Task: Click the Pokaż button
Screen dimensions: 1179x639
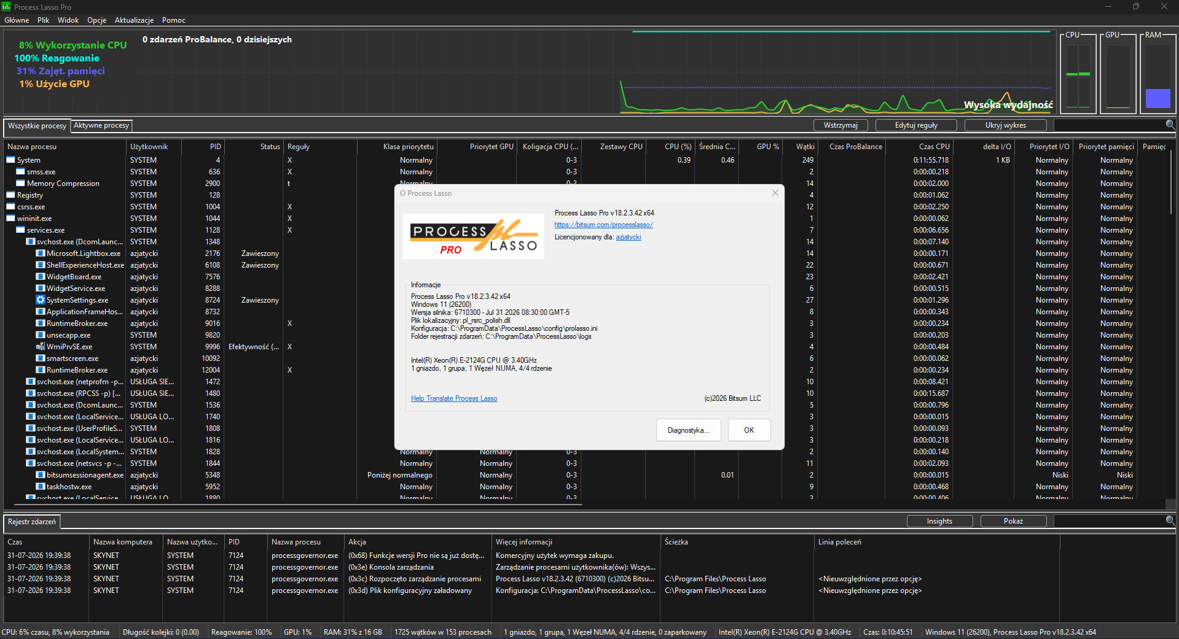Action: point(1013,521)
